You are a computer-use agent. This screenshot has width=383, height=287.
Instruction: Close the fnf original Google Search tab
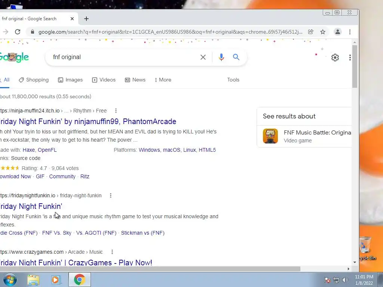pyautogui.click(x=72, y=19)
